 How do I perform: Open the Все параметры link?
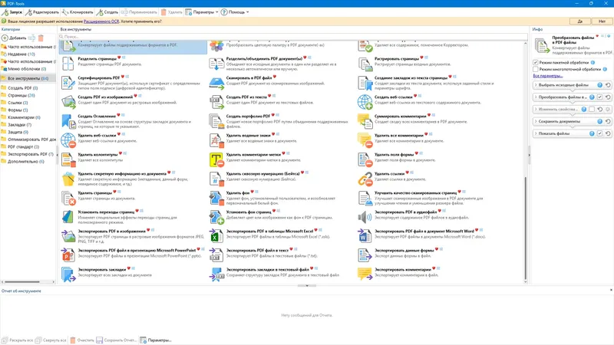pyautogui.click(x=547, y=76)
